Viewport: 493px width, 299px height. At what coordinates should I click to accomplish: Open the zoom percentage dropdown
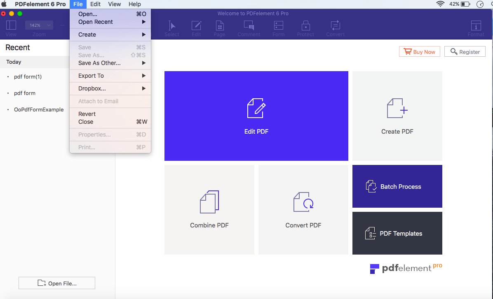[39, 25]
